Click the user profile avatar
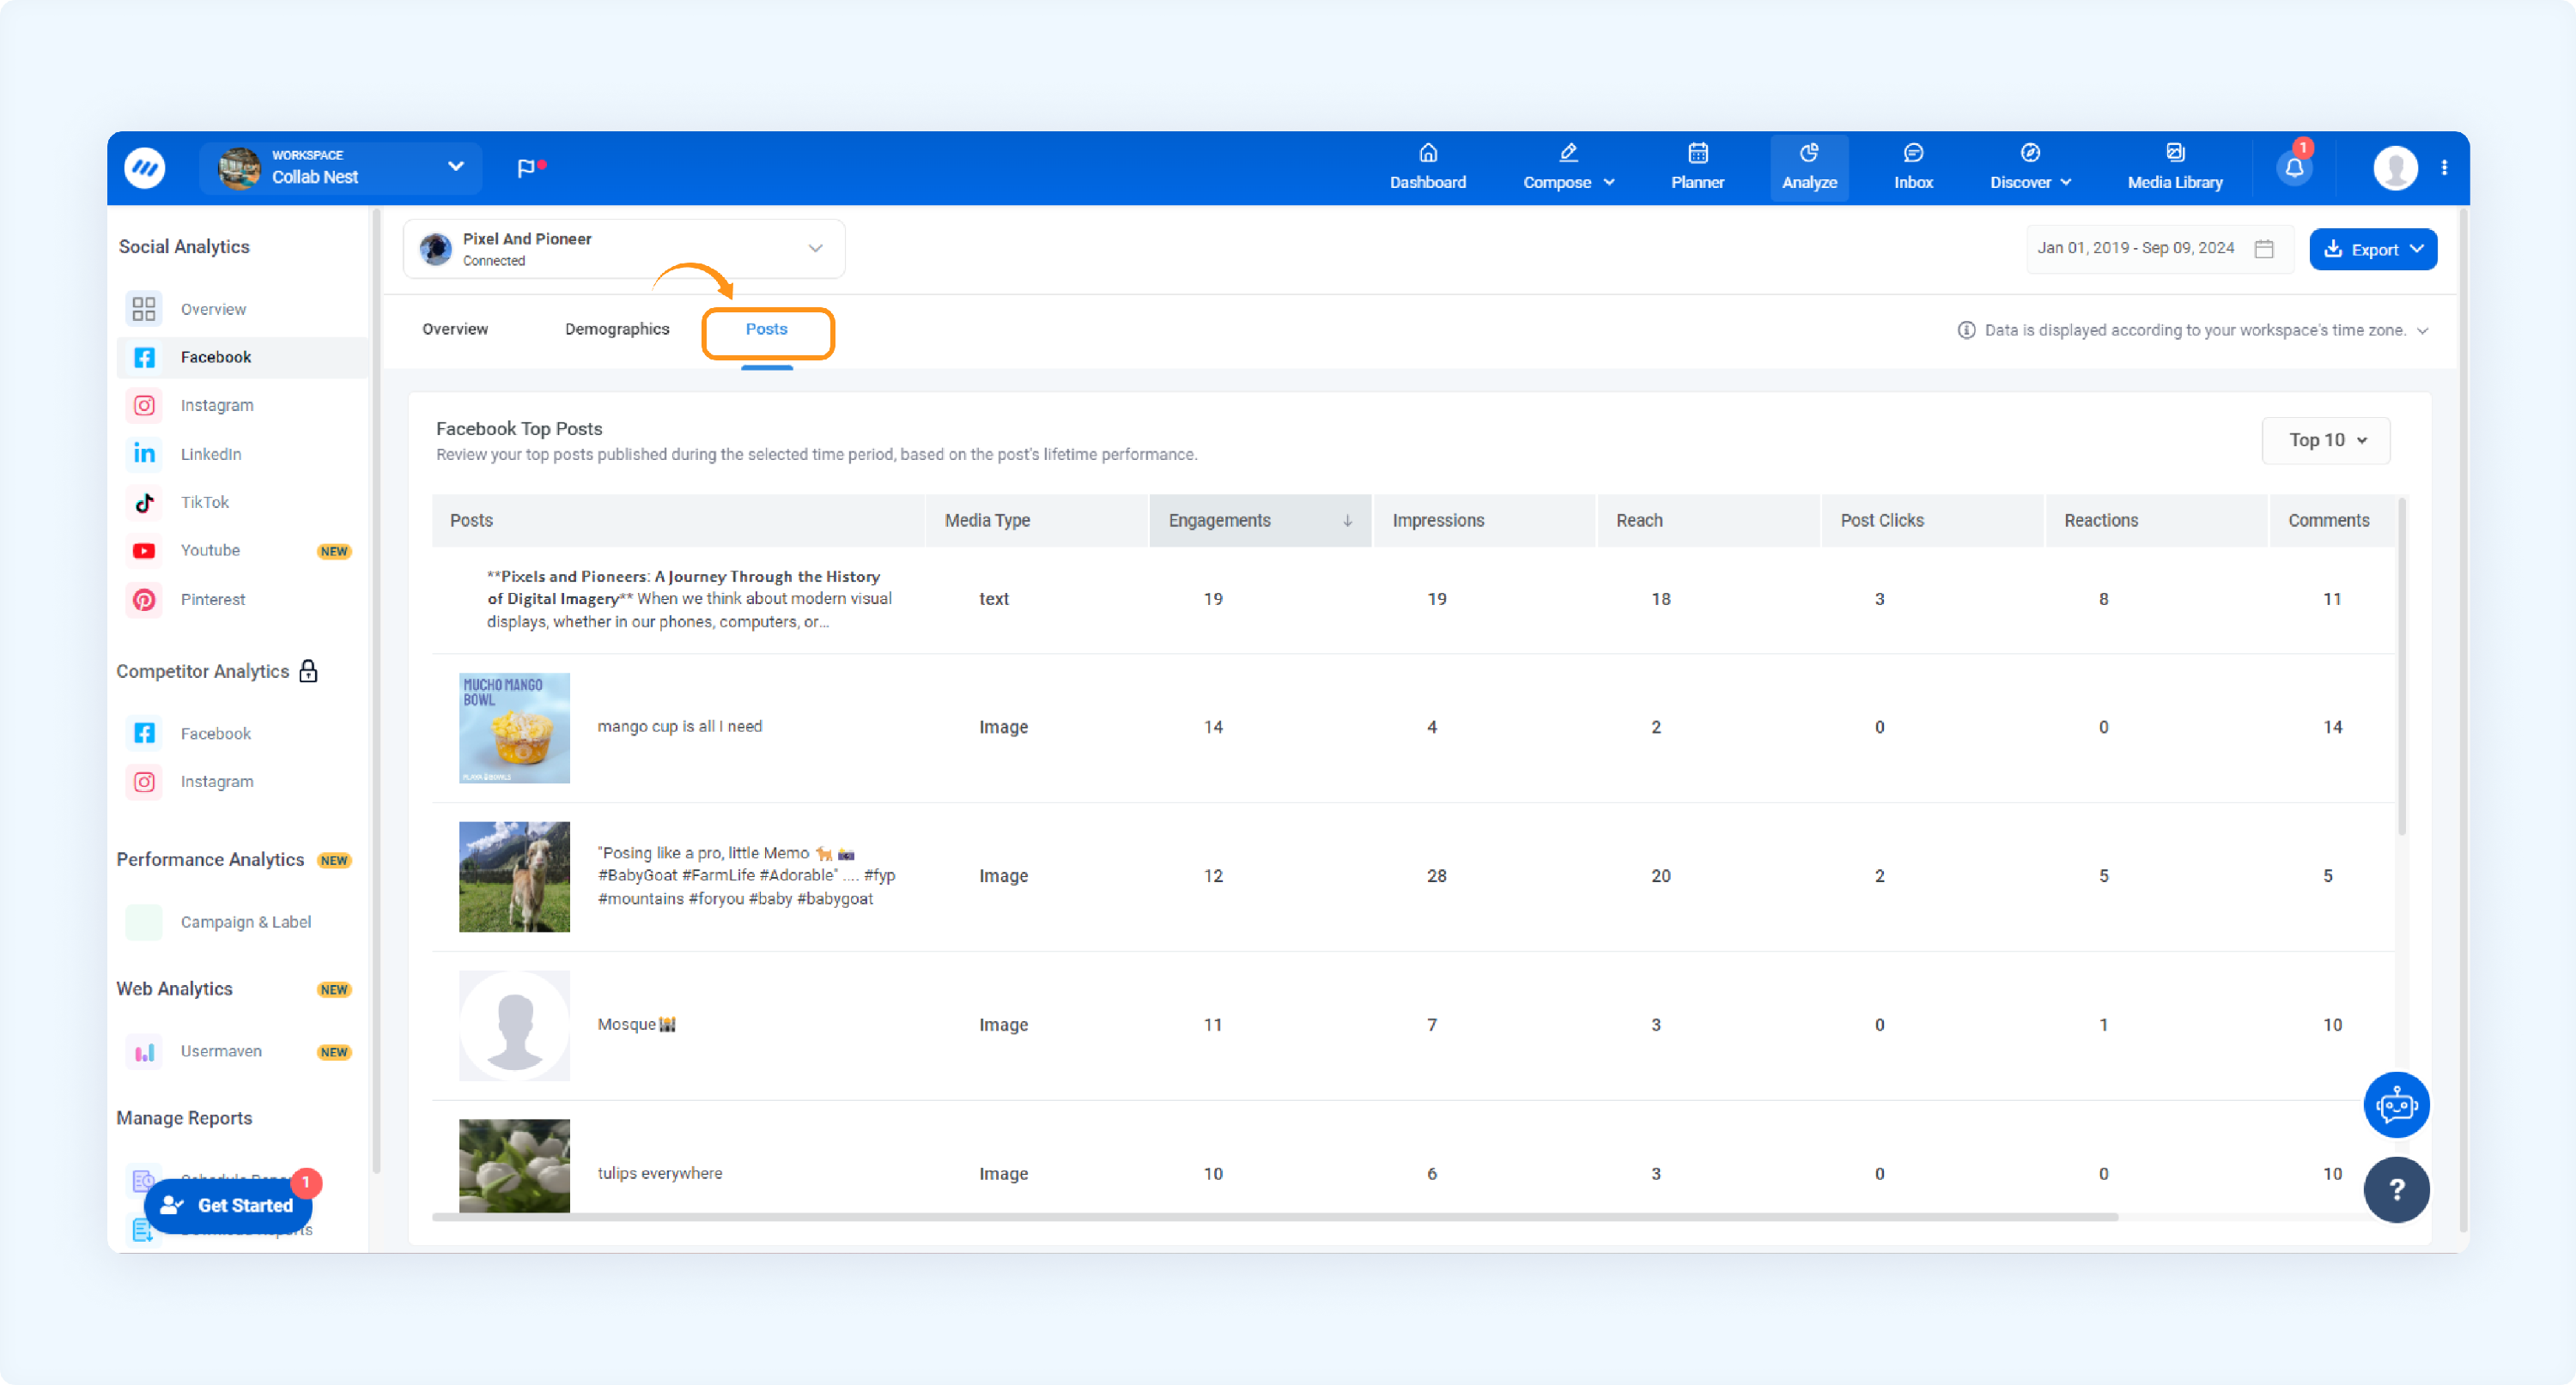 (x=2395, y=168)
